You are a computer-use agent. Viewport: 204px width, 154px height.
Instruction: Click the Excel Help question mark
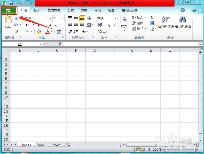click(183, 10)
